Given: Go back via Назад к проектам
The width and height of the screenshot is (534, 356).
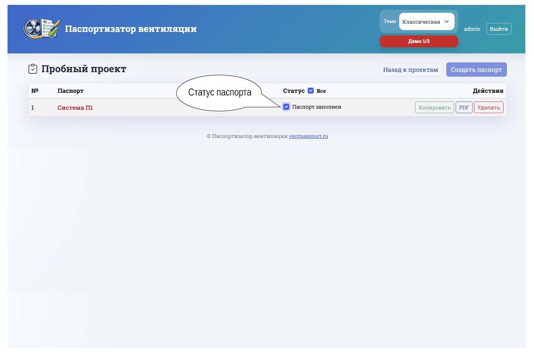Looking at the screenshot, I should [410, 70].
